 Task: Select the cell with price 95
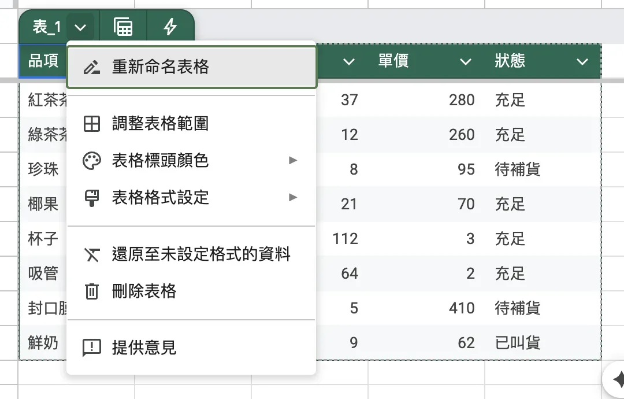tap(426, 169)
